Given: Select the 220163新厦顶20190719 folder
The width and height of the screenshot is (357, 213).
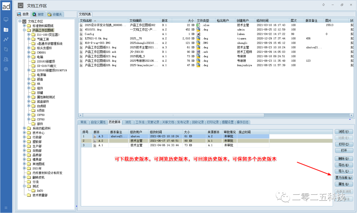Looking at the screenshot, I should [52, 70].
